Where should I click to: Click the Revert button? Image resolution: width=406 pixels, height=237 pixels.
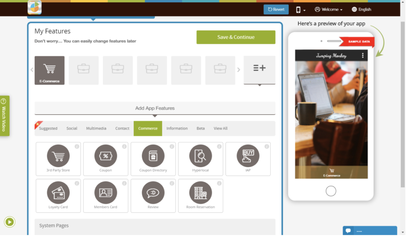pos(276,9)
